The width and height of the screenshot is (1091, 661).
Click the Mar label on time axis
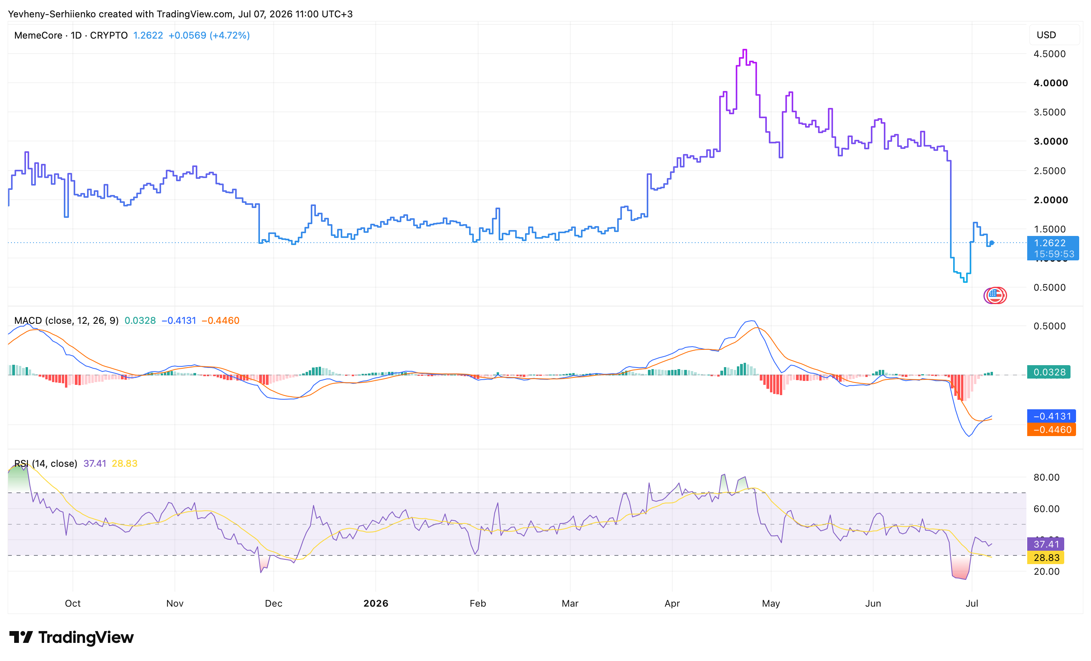click(x=570, y=603)
